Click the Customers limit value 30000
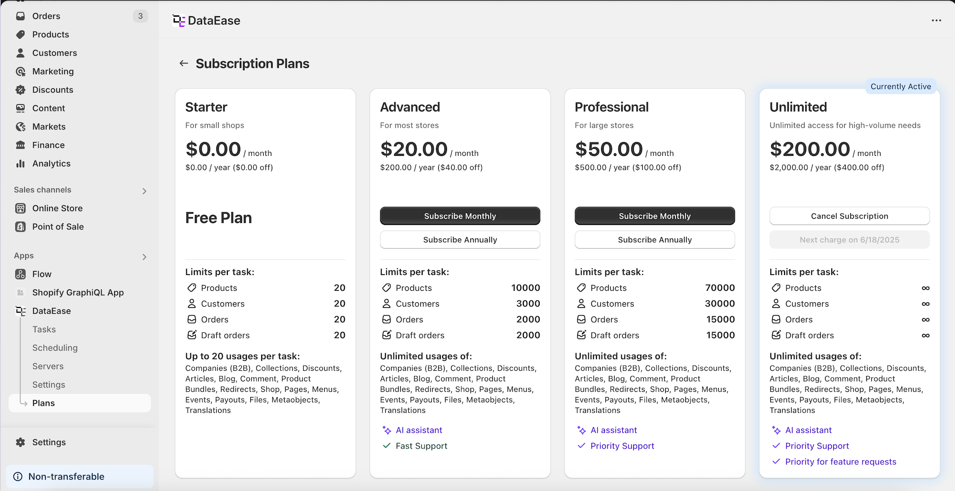Image resolution: width=955 pixels, height=491 pixels. pyautogui.click(x=720, y=304)
